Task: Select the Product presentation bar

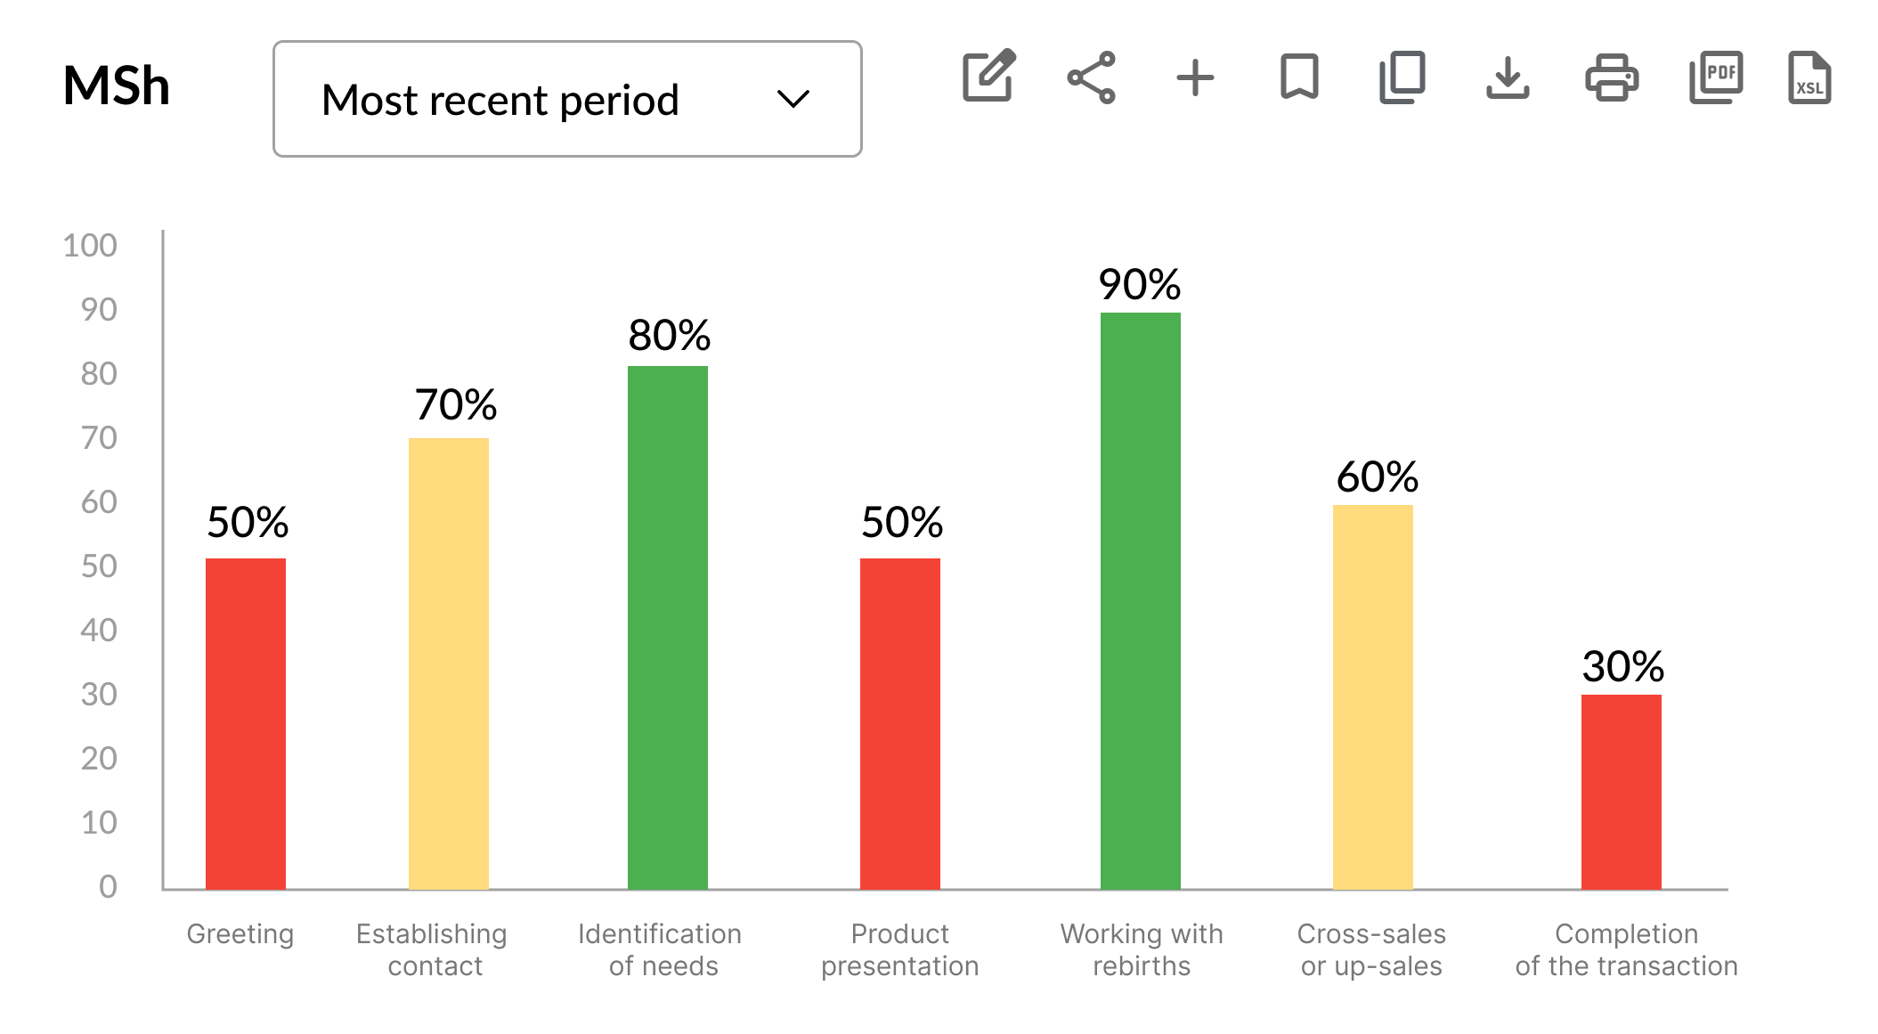Action: (900, 723)
